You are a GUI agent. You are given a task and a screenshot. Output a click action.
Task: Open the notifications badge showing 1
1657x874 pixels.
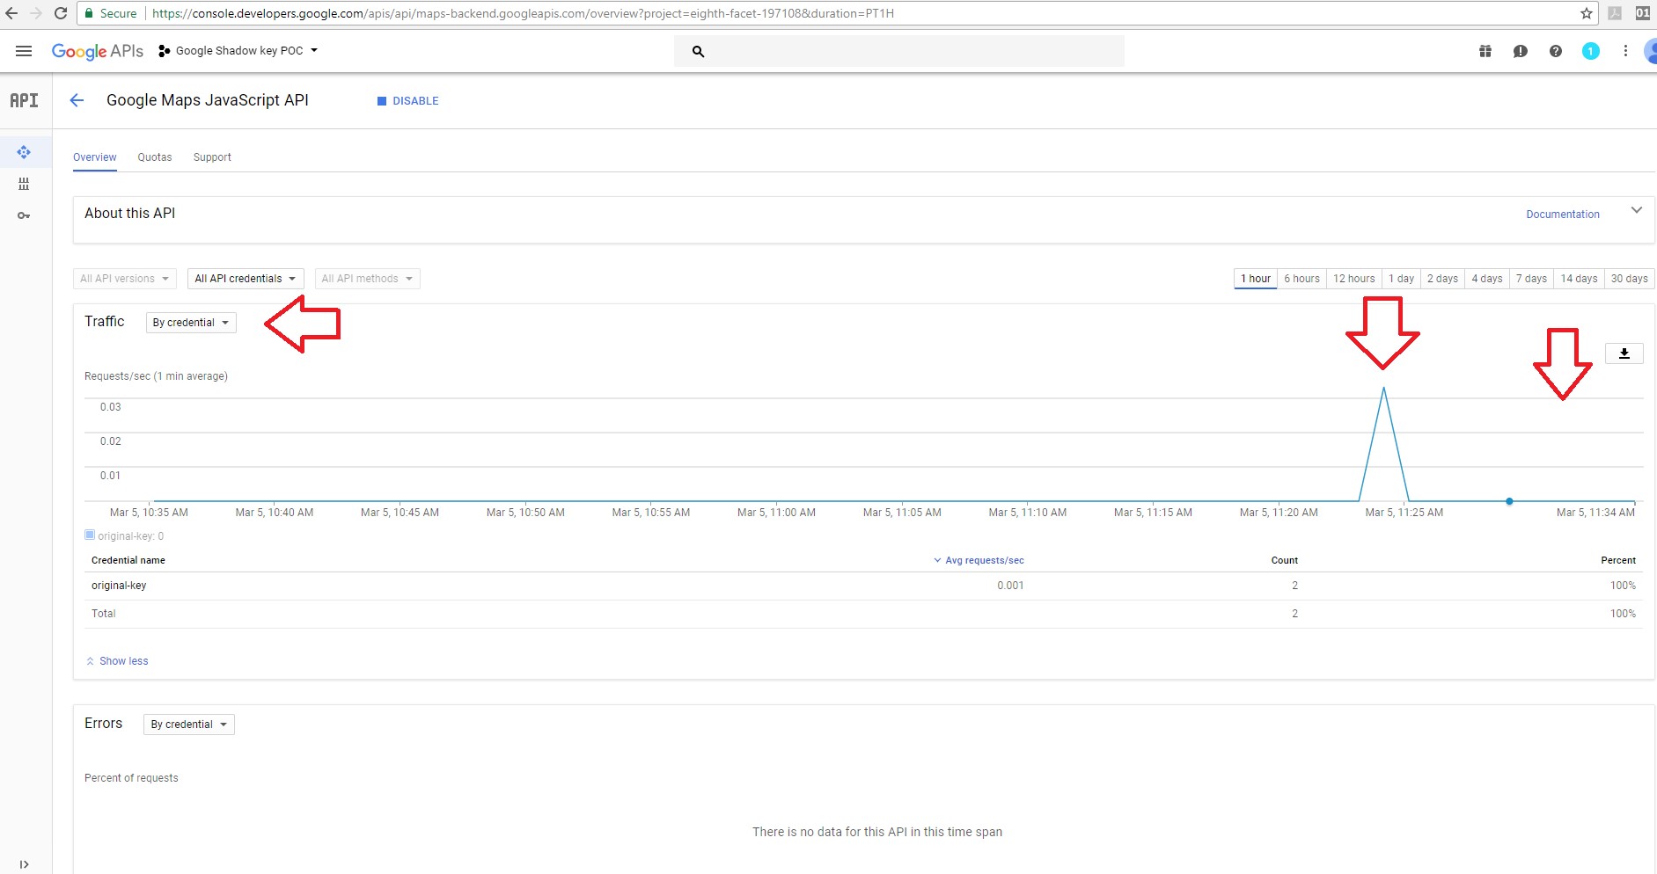point(1591,51)
